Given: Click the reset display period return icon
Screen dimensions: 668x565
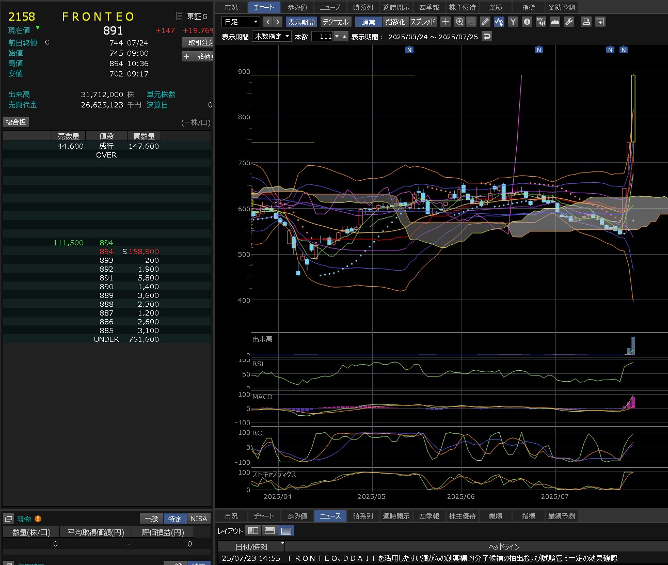Looking at the screenshot, I should click(x=486, y=36).
